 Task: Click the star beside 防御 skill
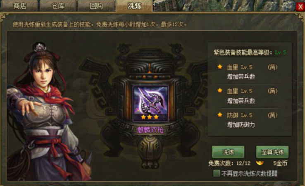pyautogui.click(x=220, y=115)
